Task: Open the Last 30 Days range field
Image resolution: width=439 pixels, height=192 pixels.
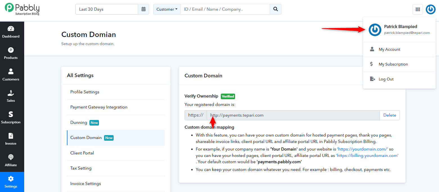Action: [107, 9]
